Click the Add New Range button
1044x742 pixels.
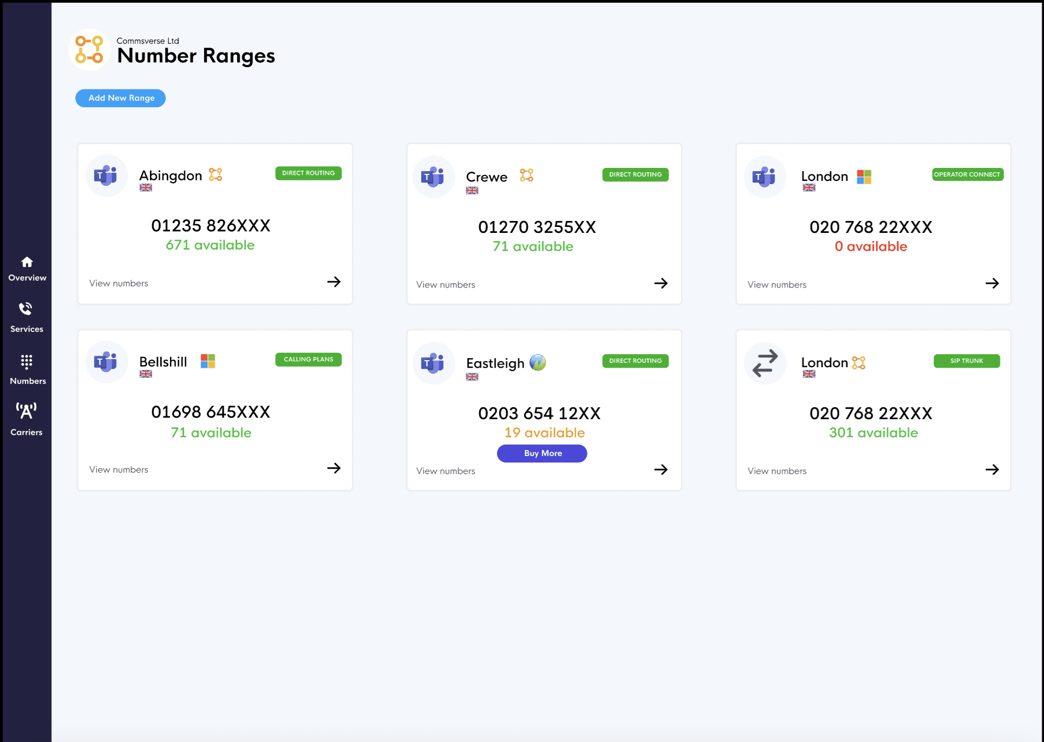[120, 98]
